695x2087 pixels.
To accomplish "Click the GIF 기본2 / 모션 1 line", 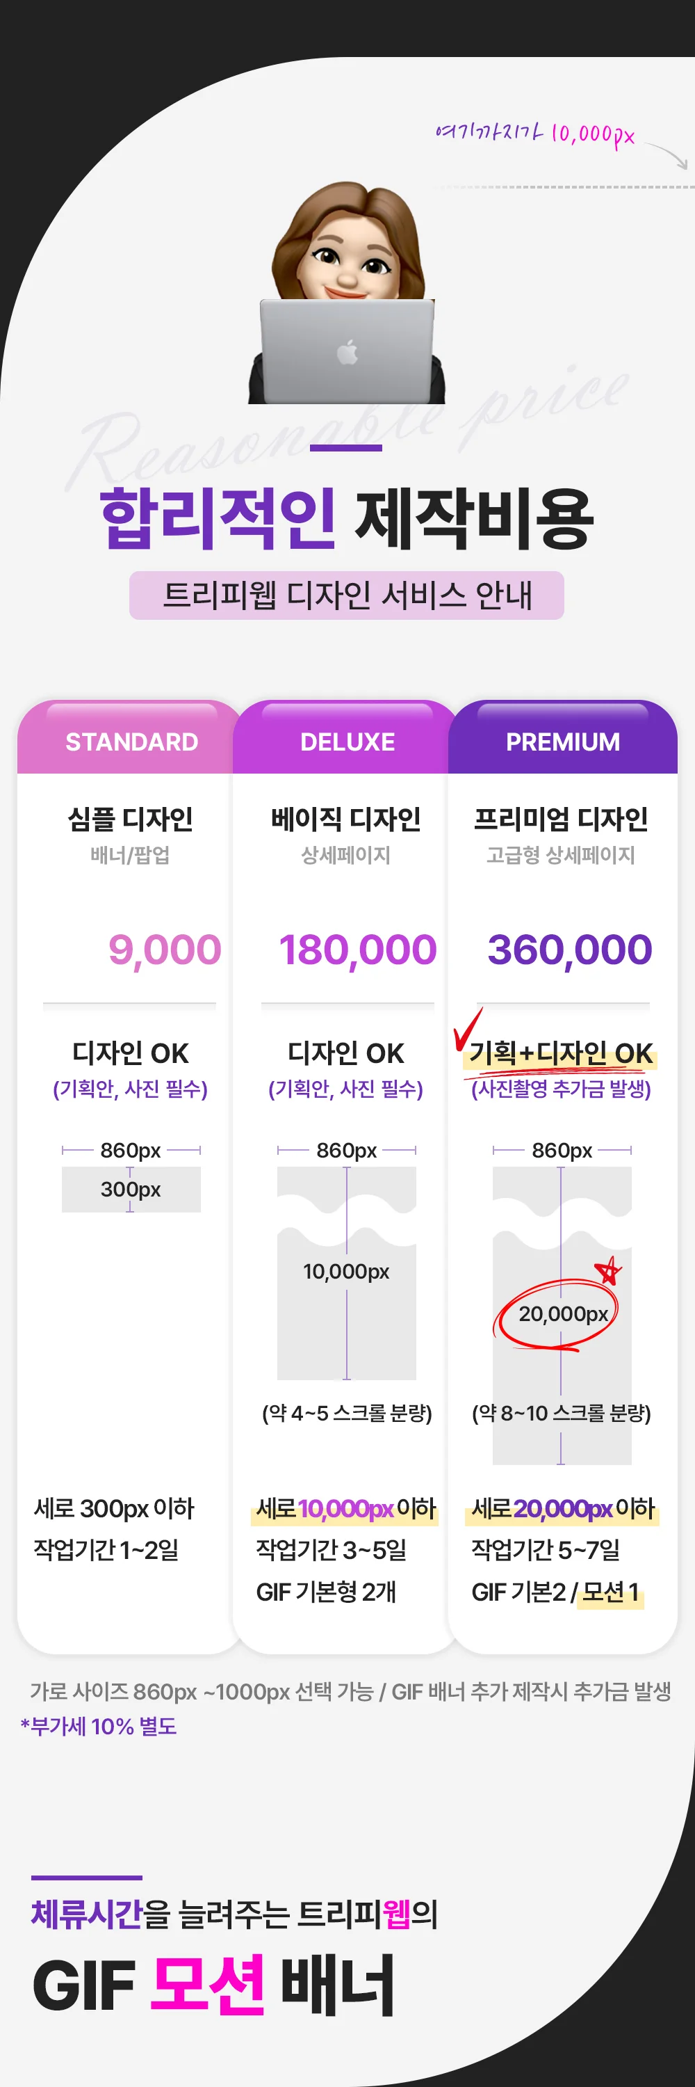I will tap(556, 1592).
